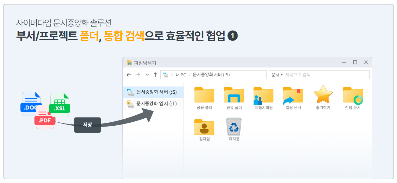Image resolution: width=397 pixels, height=183 pixels.
Task: Click the 파일탐색기 window title text
Action: (x=145, y=63)
